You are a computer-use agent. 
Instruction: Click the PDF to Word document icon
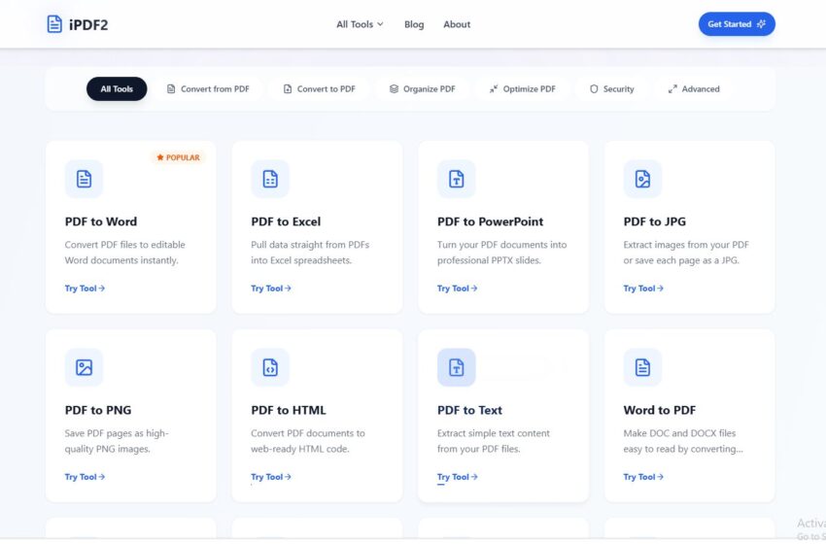point(84,179)
